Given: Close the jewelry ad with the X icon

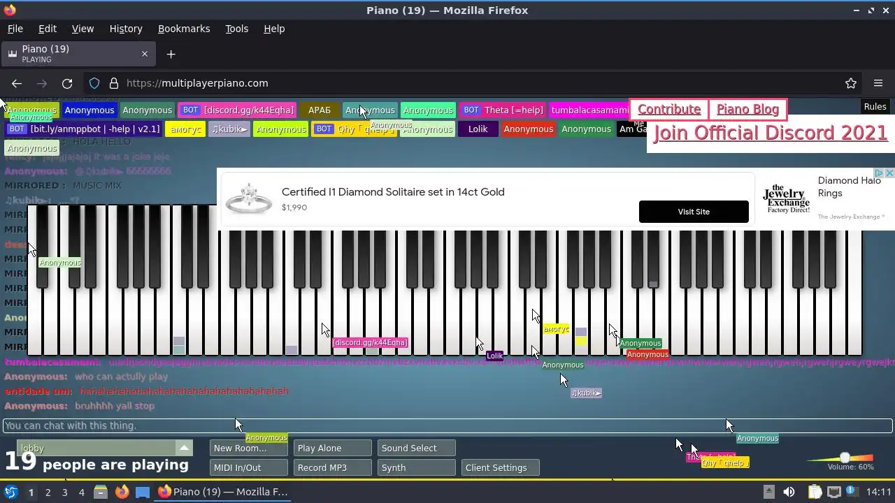Looking at the screenshot, I should (889, 173).
